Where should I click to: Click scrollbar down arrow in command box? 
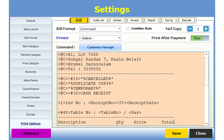click(x=207, y=123)
